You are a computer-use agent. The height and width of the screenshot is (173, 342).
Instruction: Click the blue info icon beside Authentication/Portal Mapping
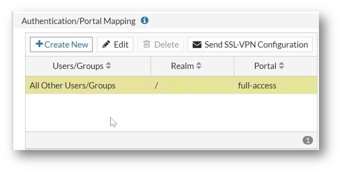(x=145, y=20)
